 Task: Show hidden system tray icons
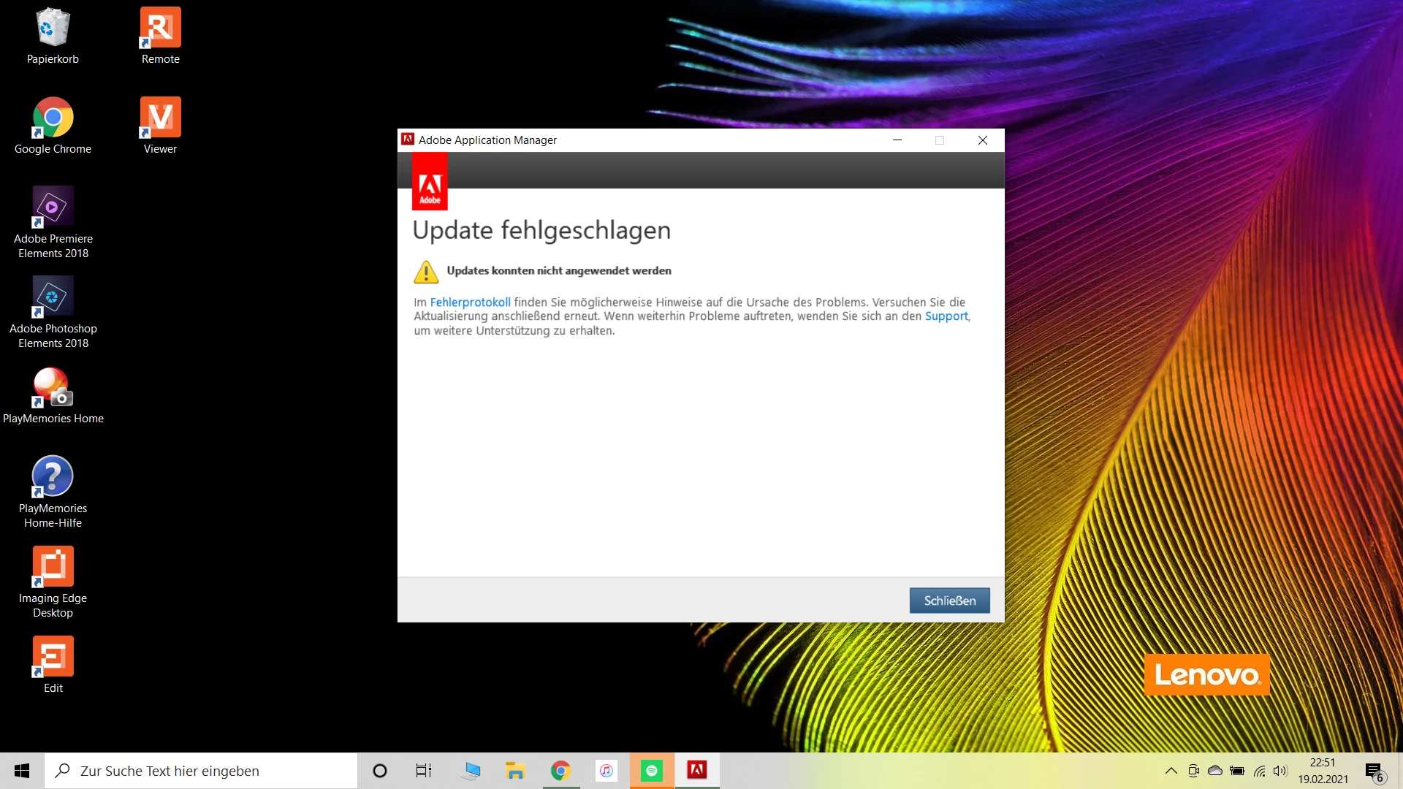pos(1171,771)
